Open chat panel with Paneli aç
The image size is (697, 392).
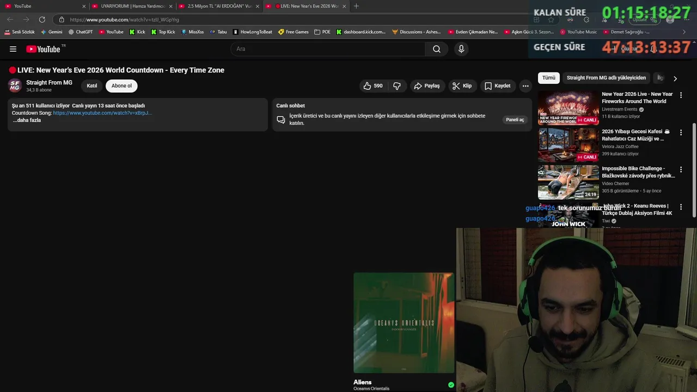[515, 120]
